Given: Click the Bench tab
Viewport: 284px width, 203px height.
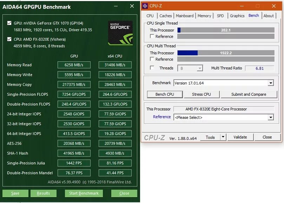Looking at the screenshot, I should click(x=253, y=15).
